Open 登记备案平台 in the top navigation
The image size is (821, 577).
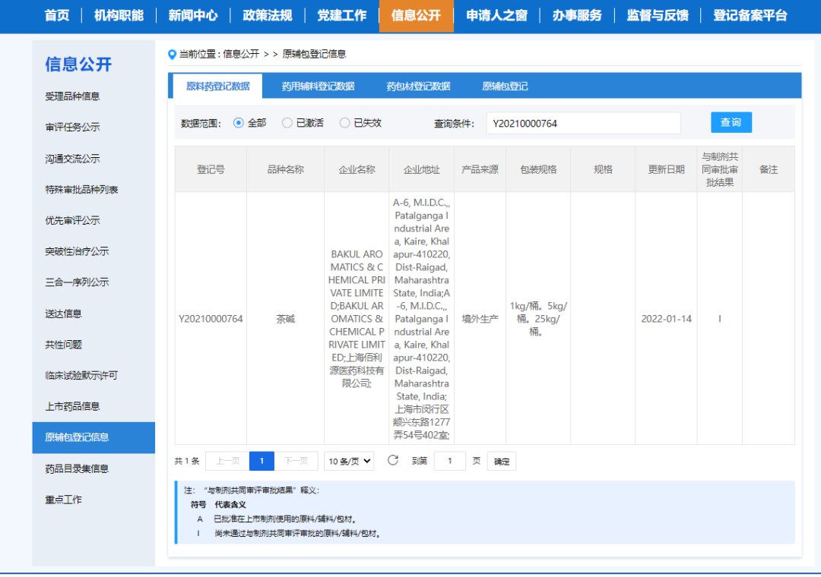coord(750,15)
